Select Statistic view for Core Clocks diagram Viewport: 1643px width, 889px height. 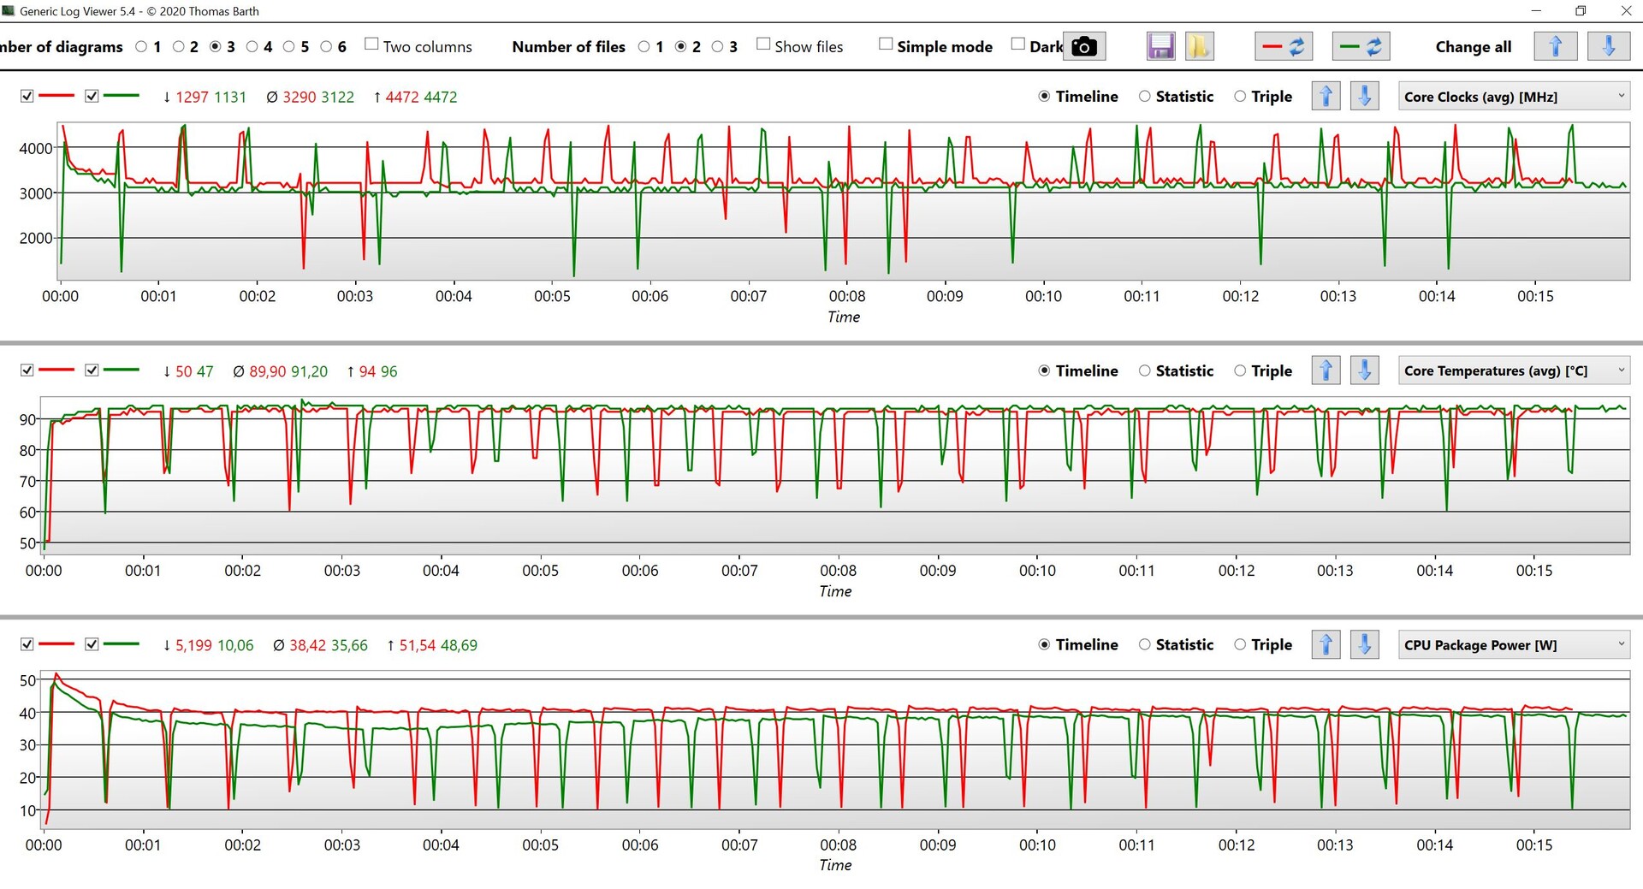[x=1144, y=97]
